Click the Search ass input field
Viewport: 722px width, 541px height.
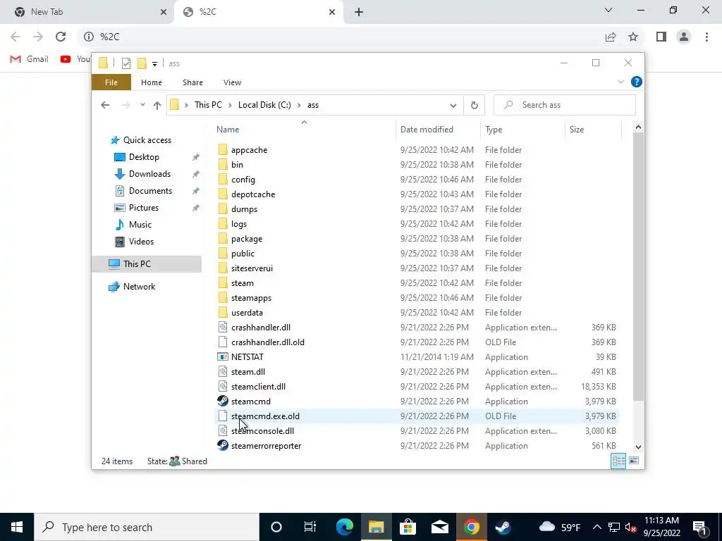coord(565,106)
